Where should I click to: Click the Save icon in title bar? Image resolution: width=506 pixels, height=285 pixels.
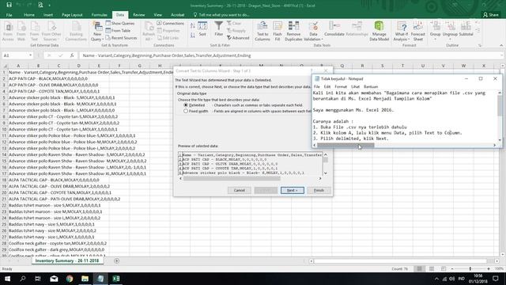point(9,6)
